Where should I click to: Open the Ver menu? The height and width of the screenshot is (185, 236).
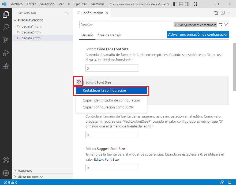pos(61,4)
